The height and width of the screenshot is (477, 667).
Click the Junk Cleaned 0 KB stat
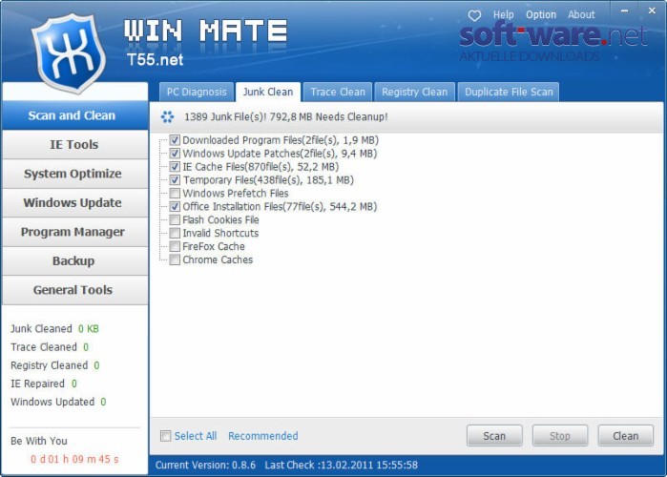[54, 328]
